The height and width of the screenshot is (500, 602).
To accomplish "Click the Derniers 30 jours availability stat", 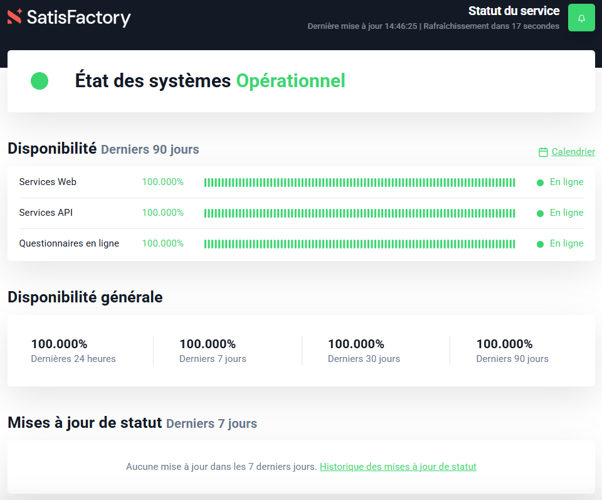I will (x=364, y=351).
